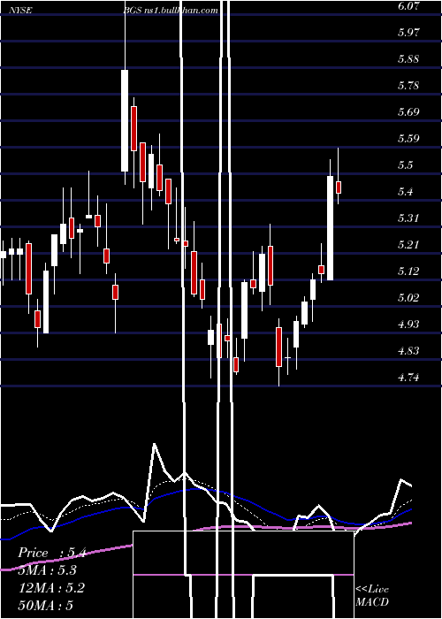Screen dimensions: 442x619
Task: Select the 5.88 price axis label
Action: point(408,59)
